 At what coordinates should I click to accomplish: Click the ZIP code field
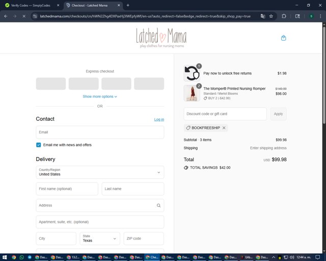coord(144,238)
